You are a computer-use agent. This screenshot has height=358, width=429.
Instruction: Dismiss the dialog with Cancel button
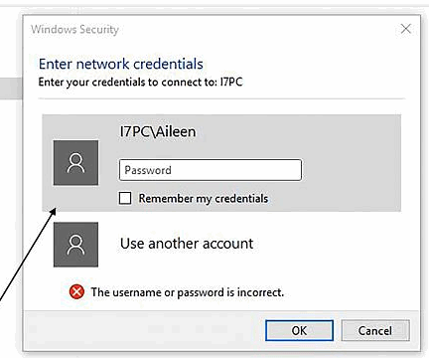(x=375, y=330)
